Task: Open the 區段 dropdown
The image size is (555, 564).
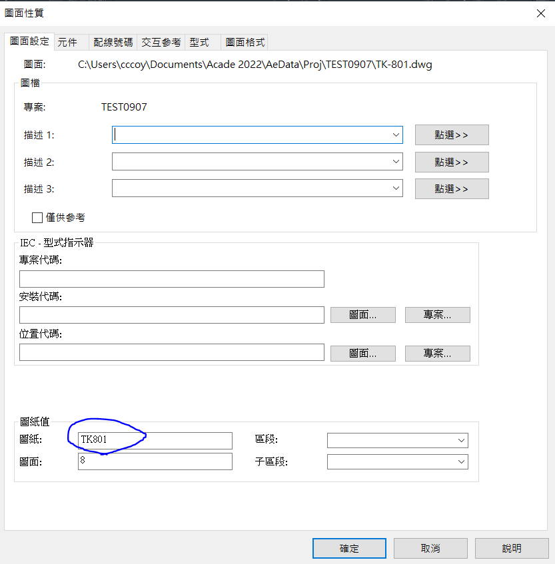Action: coord(397,441)
